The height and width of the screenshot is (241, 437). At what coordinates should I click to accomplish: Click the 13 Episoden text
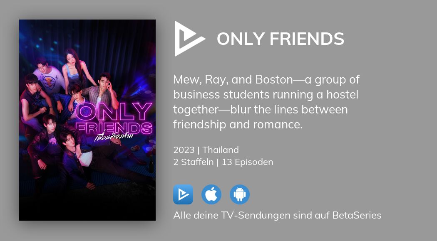point(247,162)
